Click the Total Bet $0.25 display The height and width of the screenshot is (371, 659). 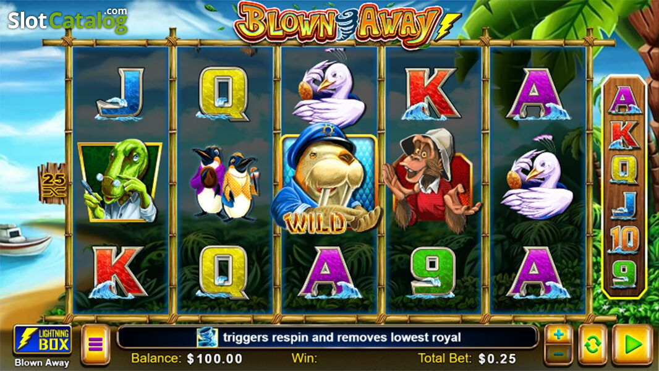point(467,359)
